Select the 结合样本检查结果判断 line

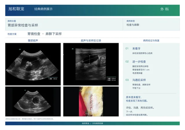tap(137, 115)
